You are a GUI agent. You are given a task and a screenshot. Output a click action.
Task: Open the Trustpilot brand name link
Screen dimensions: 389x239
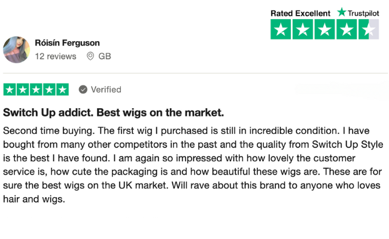tap(364, 13)
